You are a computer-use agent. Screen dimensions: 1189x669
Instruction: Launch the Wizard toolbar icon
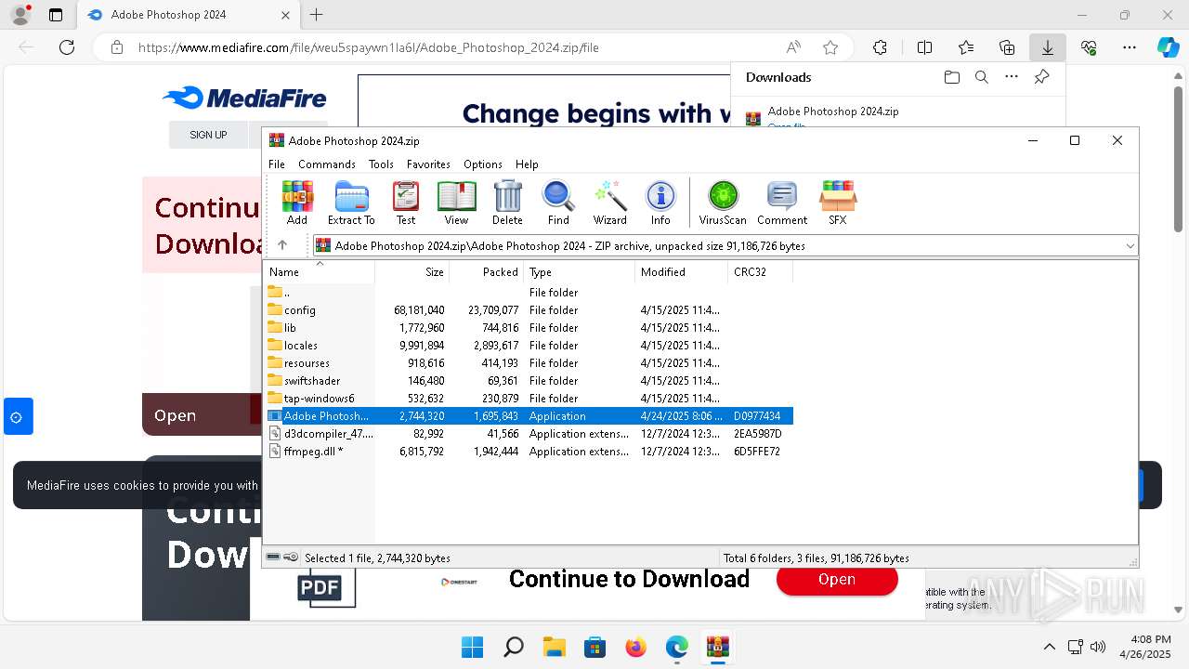click(610, 203)
